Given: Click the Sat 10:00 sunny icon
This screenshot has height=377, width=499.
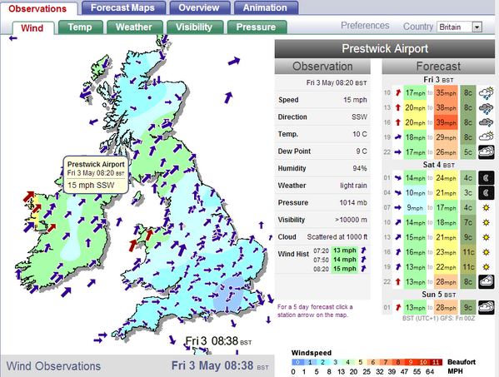Looking at the screenshot, I should (486, 222).
